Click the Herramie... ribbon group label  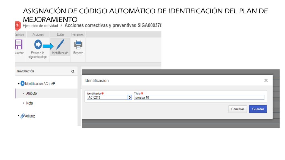[78, 34]
